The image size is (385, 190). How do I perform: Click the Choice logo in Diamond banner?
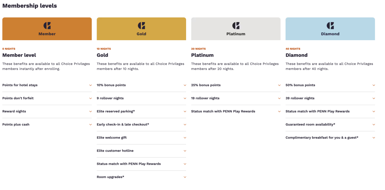coord(330,26)
